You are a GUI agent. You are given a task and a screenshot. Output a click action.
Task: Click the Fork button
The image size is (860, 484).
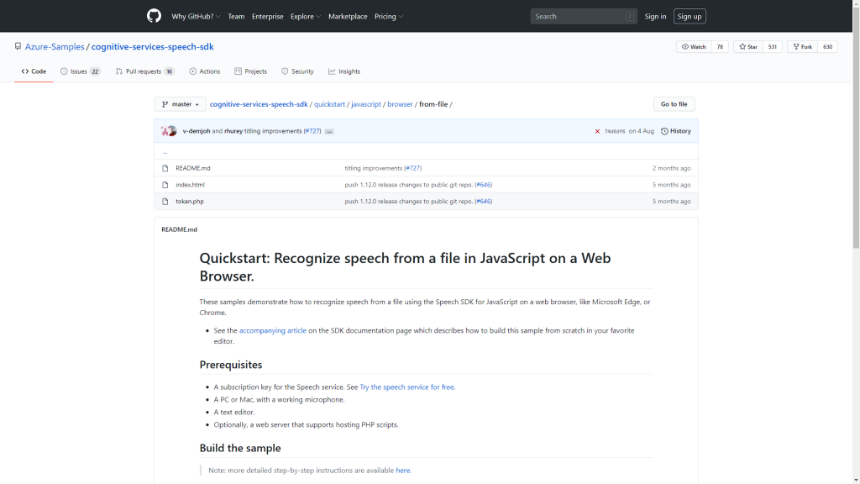click(x=802, y=47)
